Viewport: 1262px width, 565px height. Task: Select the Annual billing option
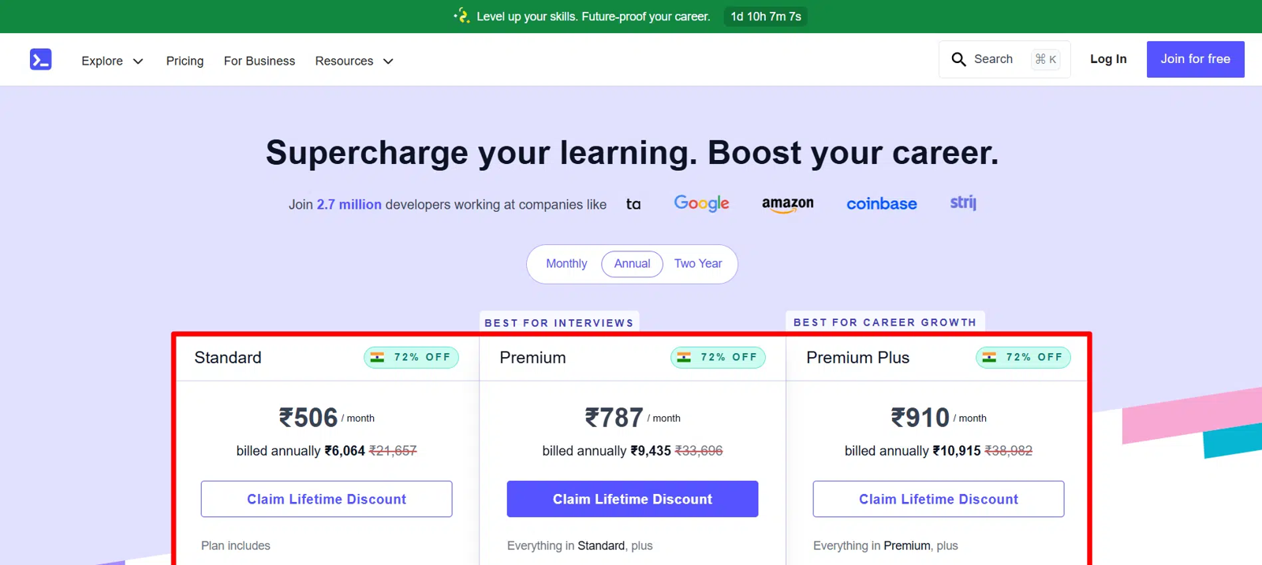coord(632,264)
